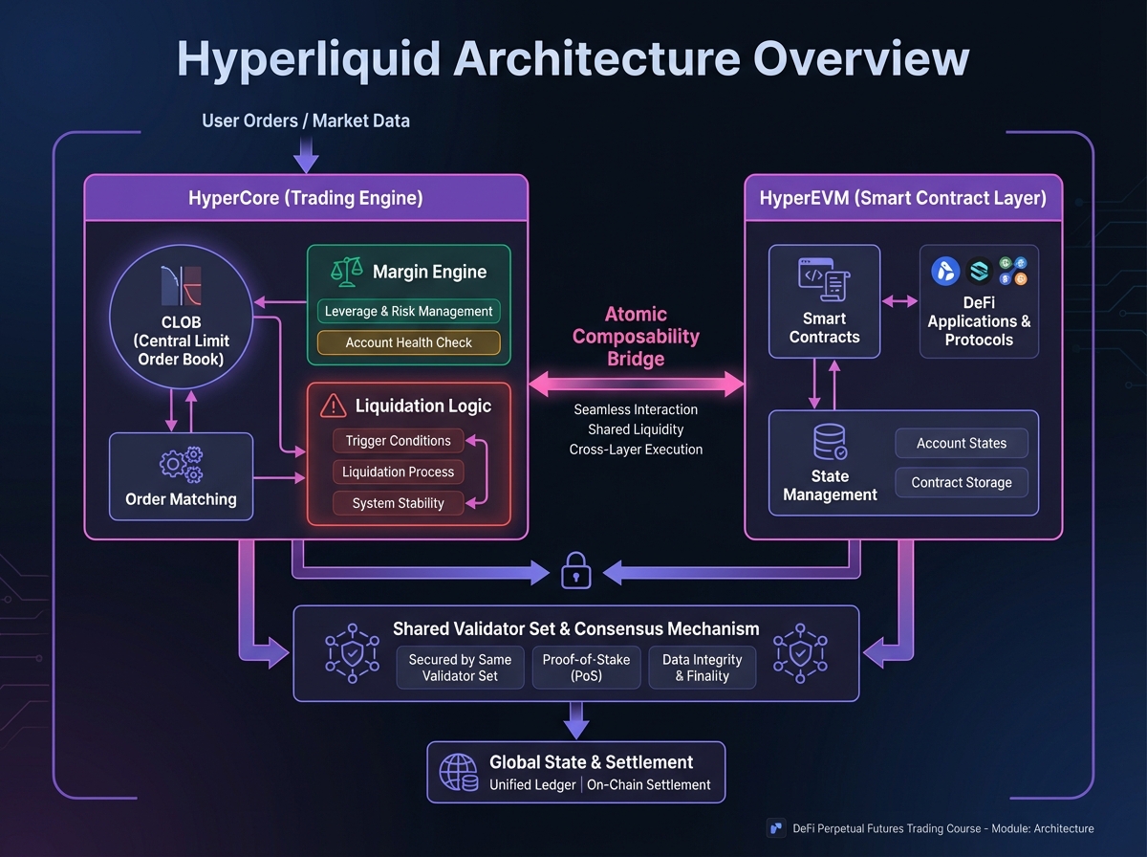
Task: Select the Smart Contracts code document icon
Action: tap(824, 279)
